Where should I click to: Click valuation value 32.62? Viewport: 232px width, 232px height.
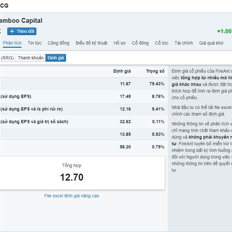click(x=125, y=122)
